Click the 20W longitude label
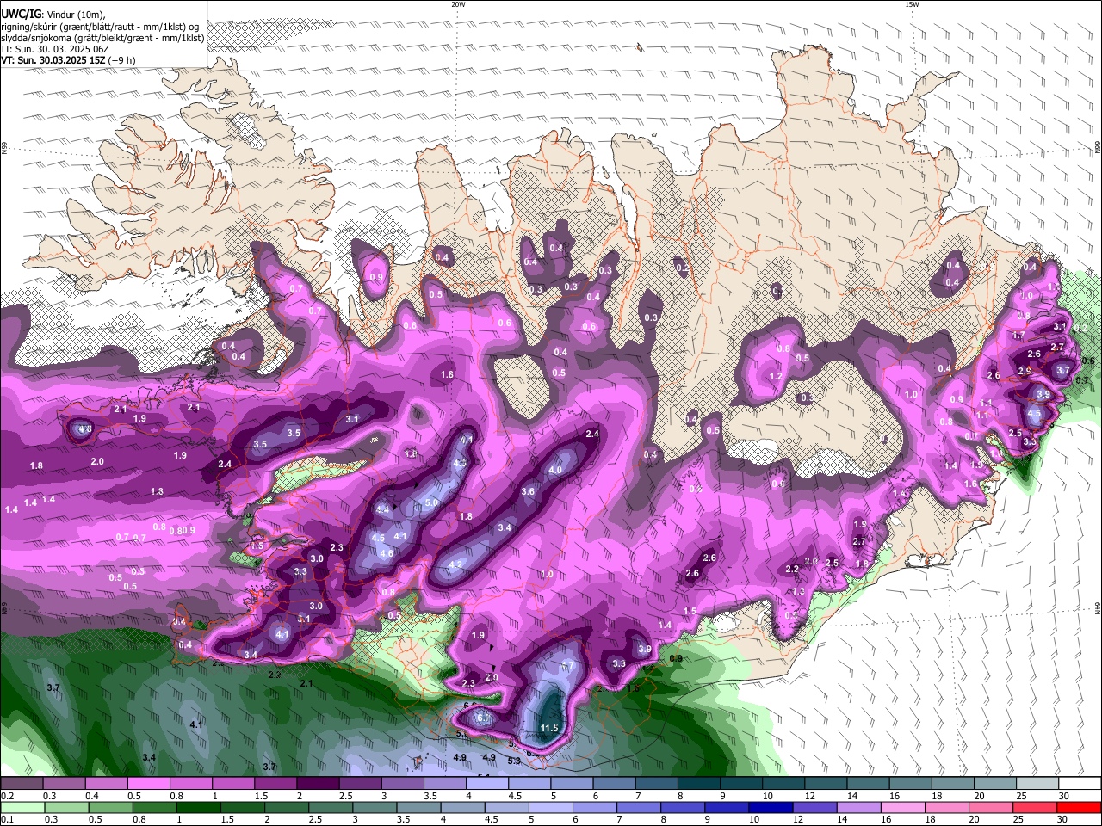 [458, 4]
